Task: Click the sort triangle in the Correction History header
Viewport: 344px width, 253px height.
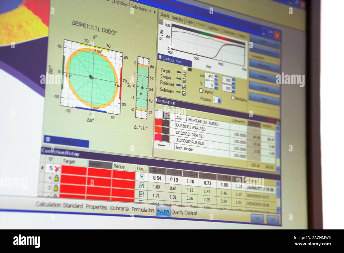Action: click(51, 160)
